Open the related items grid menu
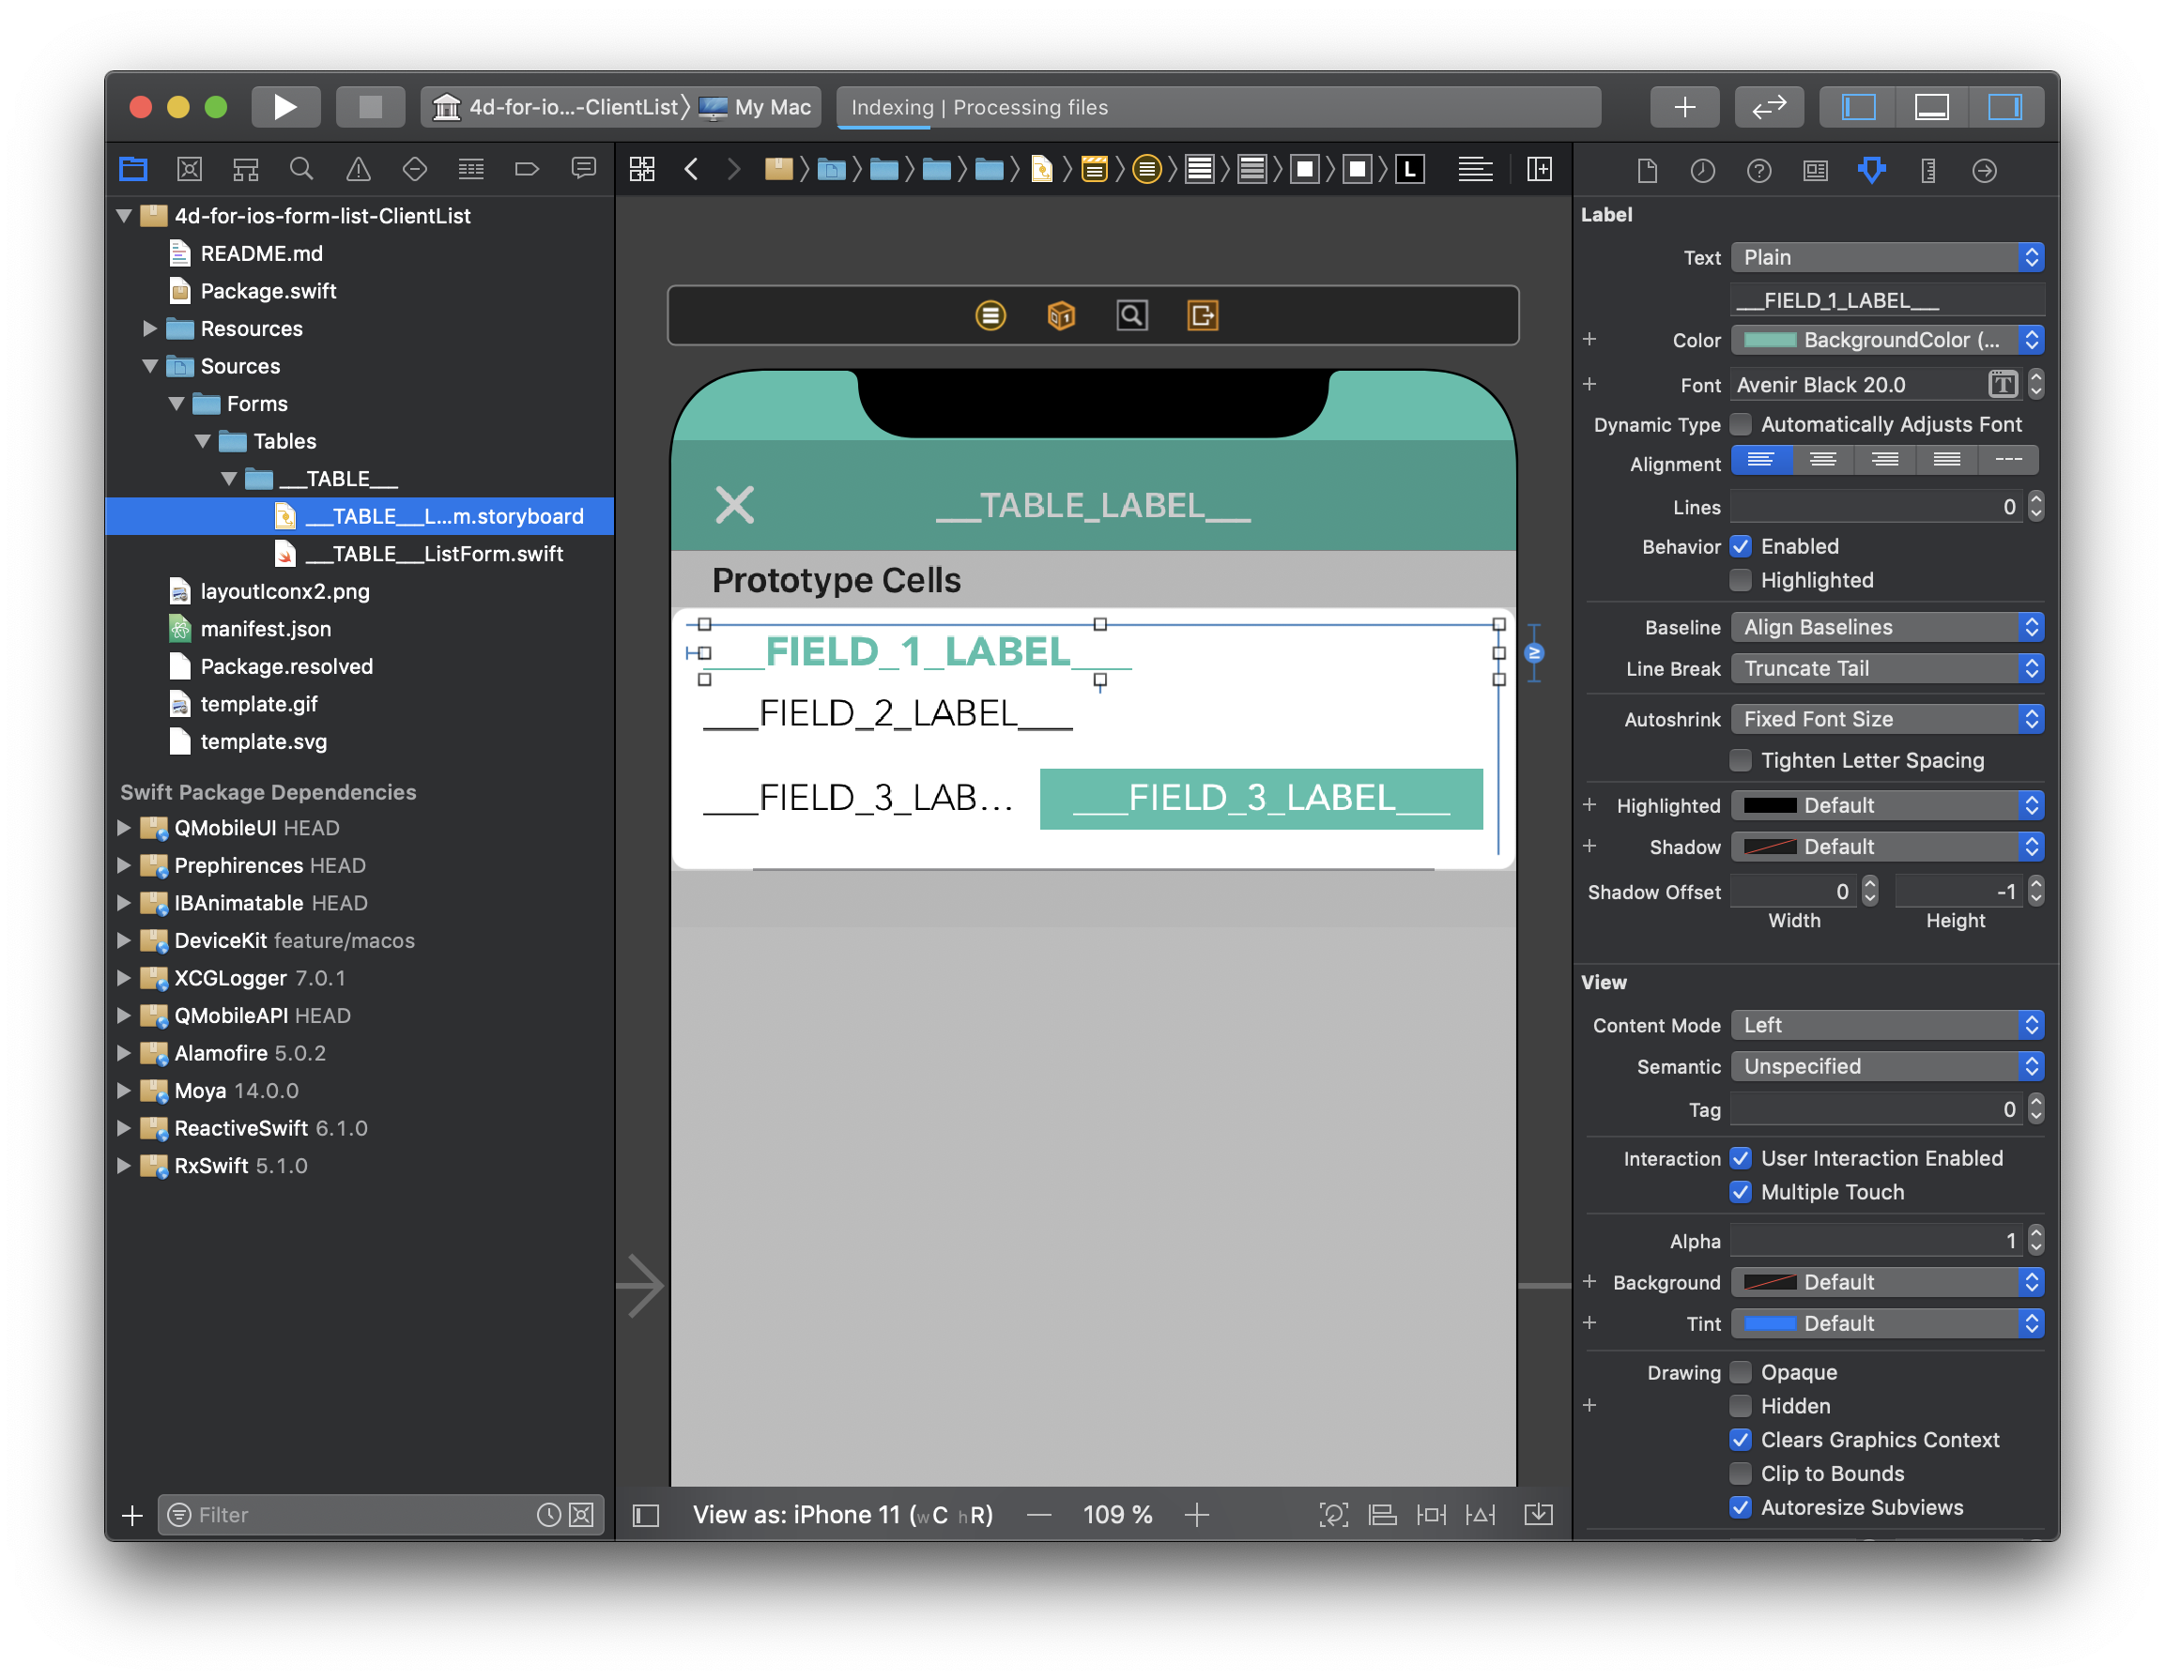This screenshot has width=2165, height=1680. coord(642,170)
